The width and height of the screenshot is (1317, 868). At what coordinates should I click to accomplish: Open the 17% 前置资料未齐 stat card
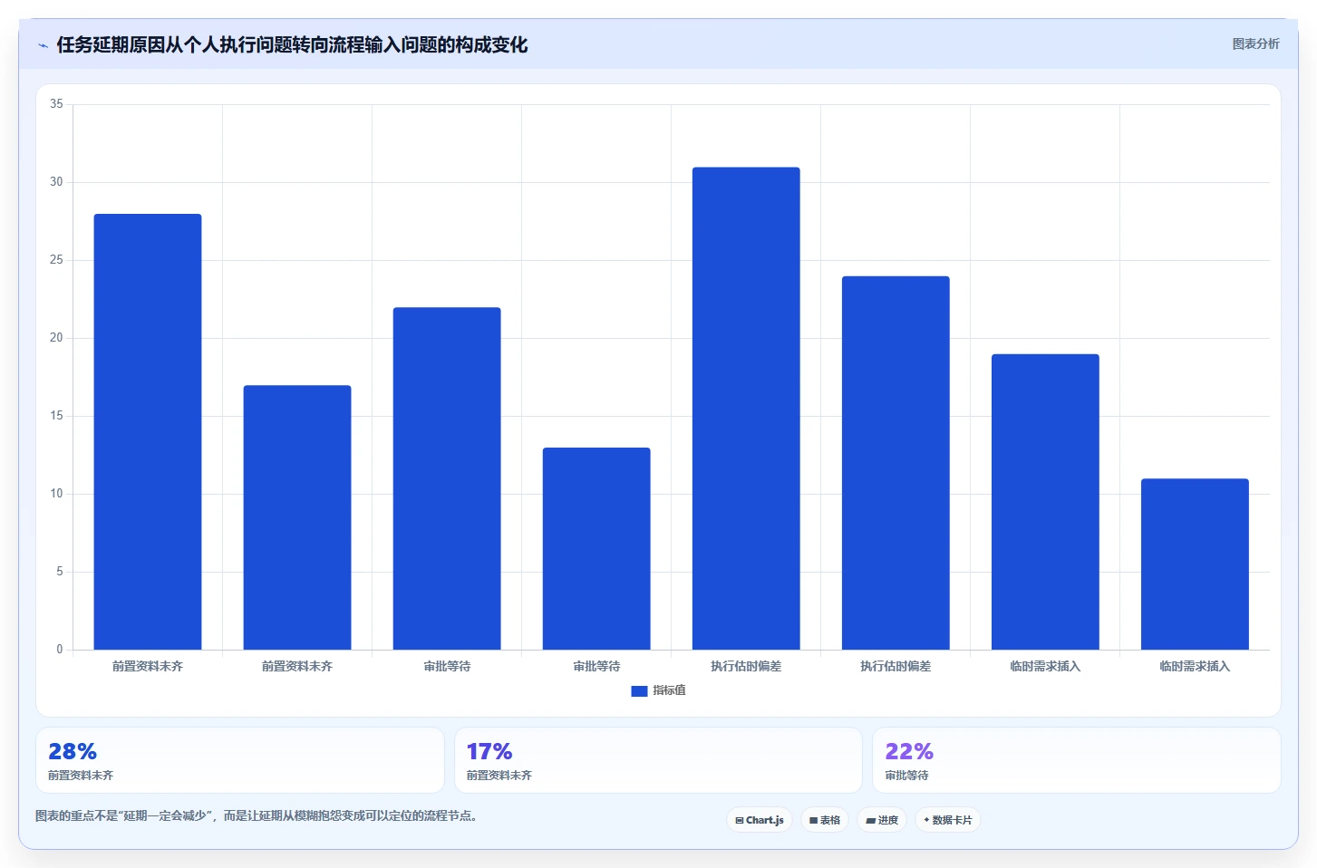pyautogui.click(x=658, y=760)
